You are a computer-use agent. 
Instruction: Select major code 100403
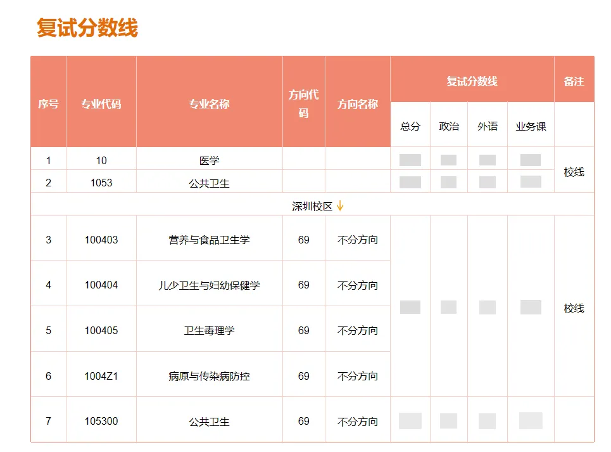[101, 240]
